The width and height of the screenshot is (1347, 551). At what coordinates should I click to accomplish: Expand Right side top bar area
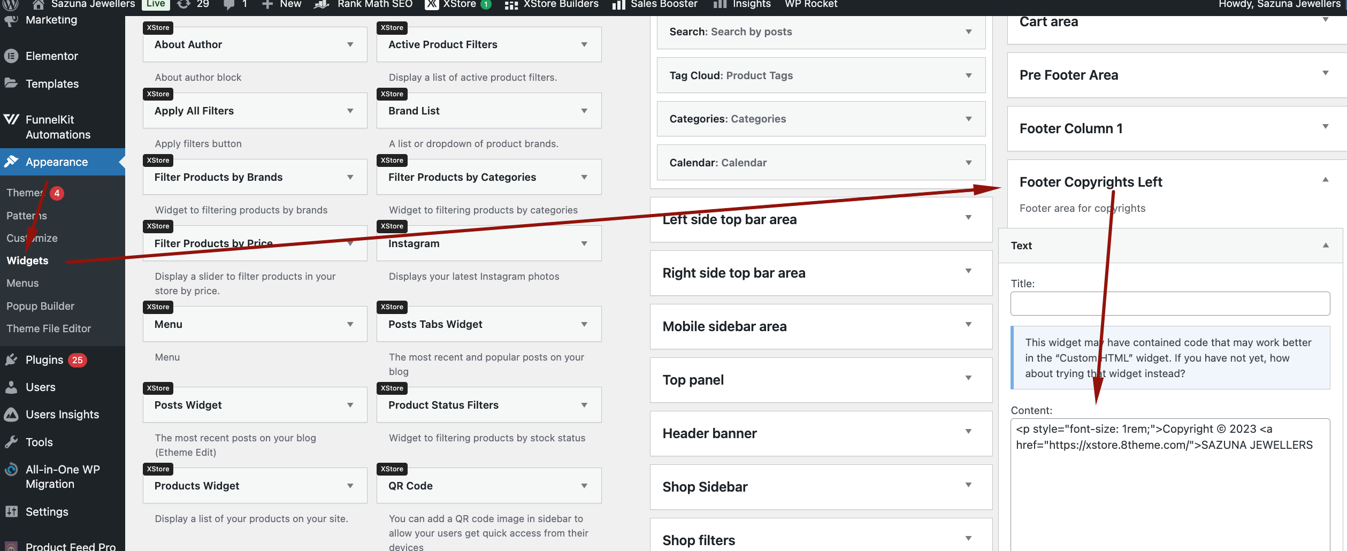(x=968, y=271)
